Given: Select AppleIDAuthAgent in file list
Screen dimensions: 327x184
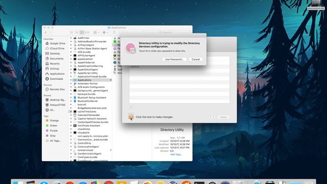Looking at the screenshot, I should click(x=85, y=70).
